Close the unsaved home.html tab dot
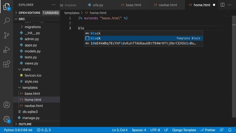This screenshot has width=236, height=133. (214, 5)
